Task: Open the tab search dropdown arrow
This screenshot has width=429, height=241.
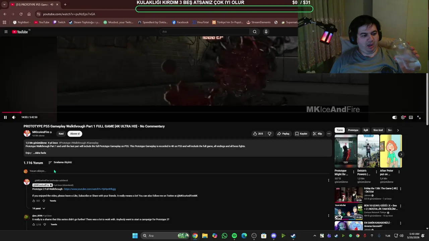Action: (4, 5)
